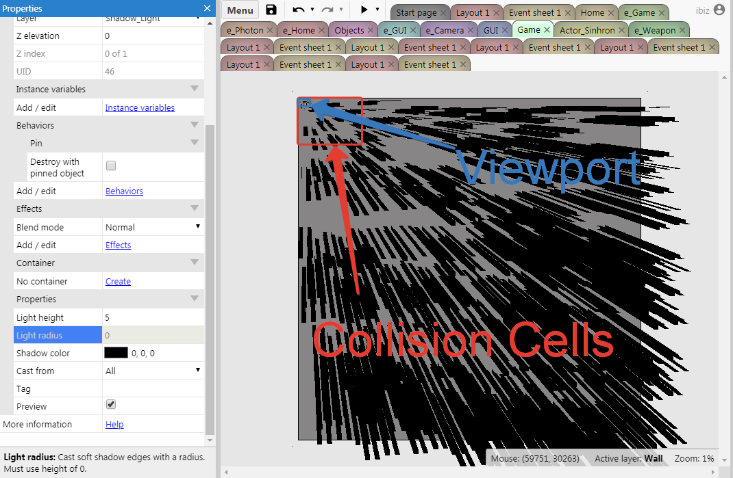The height and width of the screenshot is (478, 733).
Task: Click the Undo arrow icon
Action: pyautogui.click(x=298, y=10)
